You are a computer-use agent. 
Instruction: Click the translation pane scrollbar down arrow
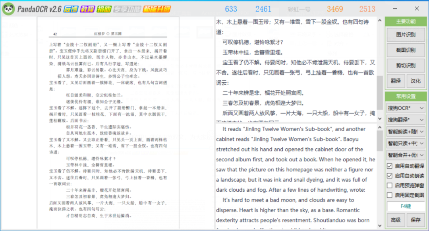click(x=380, y=226)
